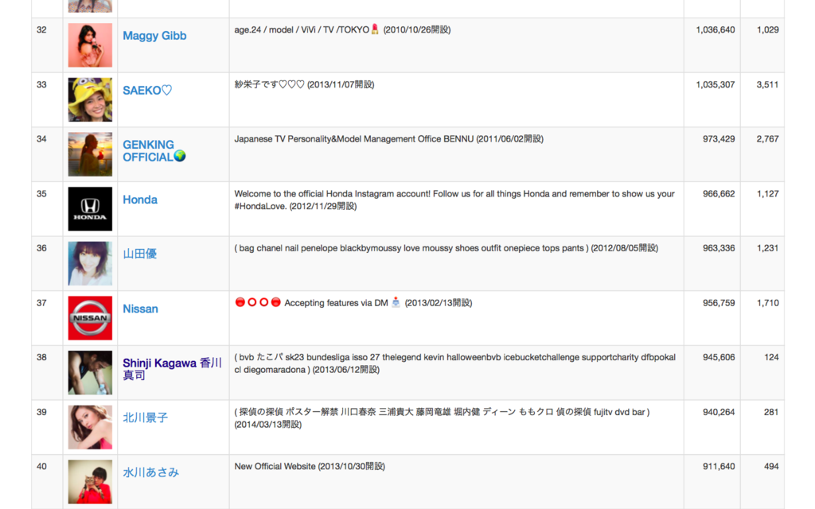Click follower count 966,662

point(719,194)
